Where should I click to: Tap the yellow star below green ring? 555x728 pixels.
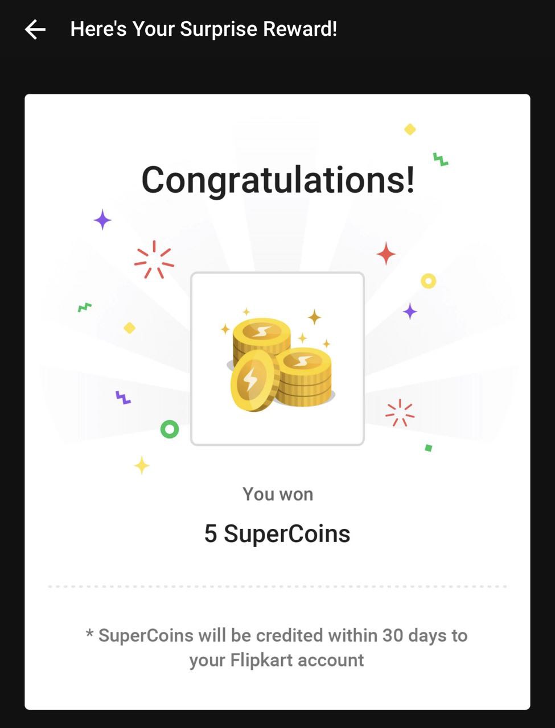(142, 465)
